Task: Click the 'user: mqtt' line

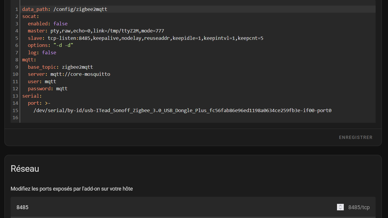Action: coord(42,81)
